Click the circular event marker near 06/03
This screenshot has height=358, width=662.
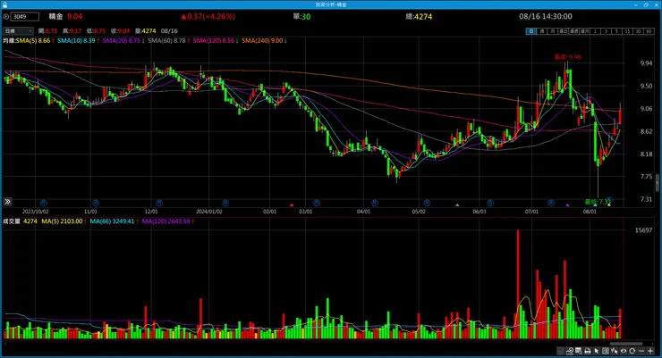[x=489, y=203]
